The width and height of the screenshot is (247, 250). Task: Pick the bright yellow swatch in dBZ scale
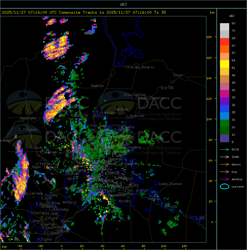pos(224,64)
